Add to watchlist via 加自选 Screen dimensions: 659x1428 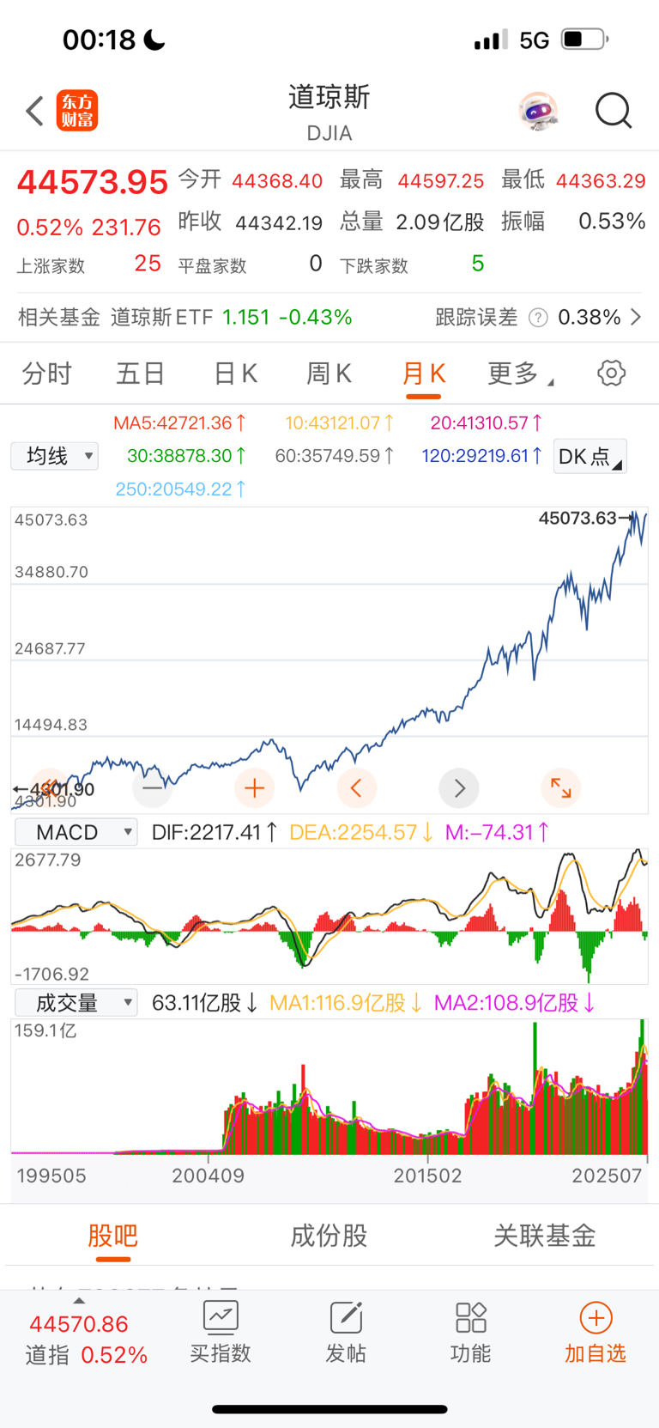point(596,1333)
